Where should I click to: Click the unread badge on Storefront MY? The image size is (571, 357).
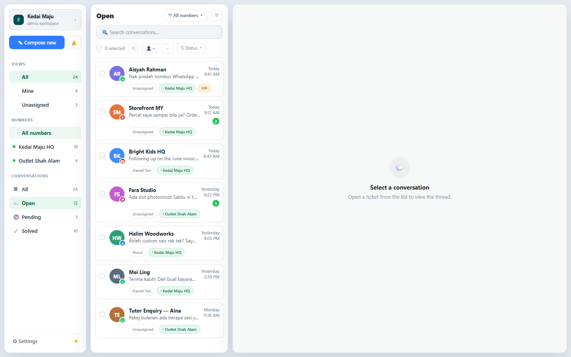(x=216, y=121)
